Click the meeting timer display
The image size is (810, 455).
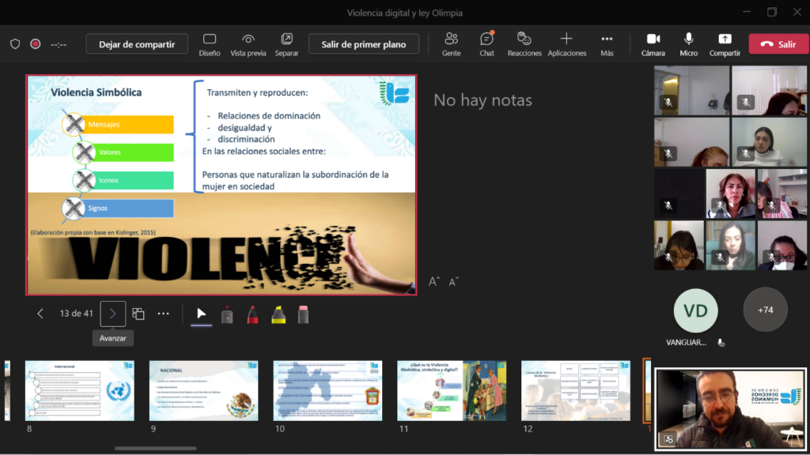point(59,44)
